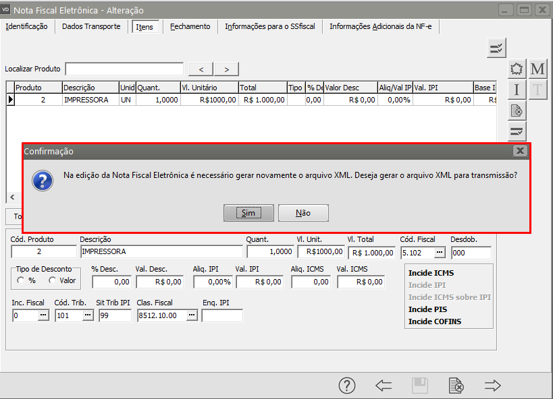This screenshot has width=553, height=399.
Task: Decline XML generation with Não
Action: (x=303, y=213)
